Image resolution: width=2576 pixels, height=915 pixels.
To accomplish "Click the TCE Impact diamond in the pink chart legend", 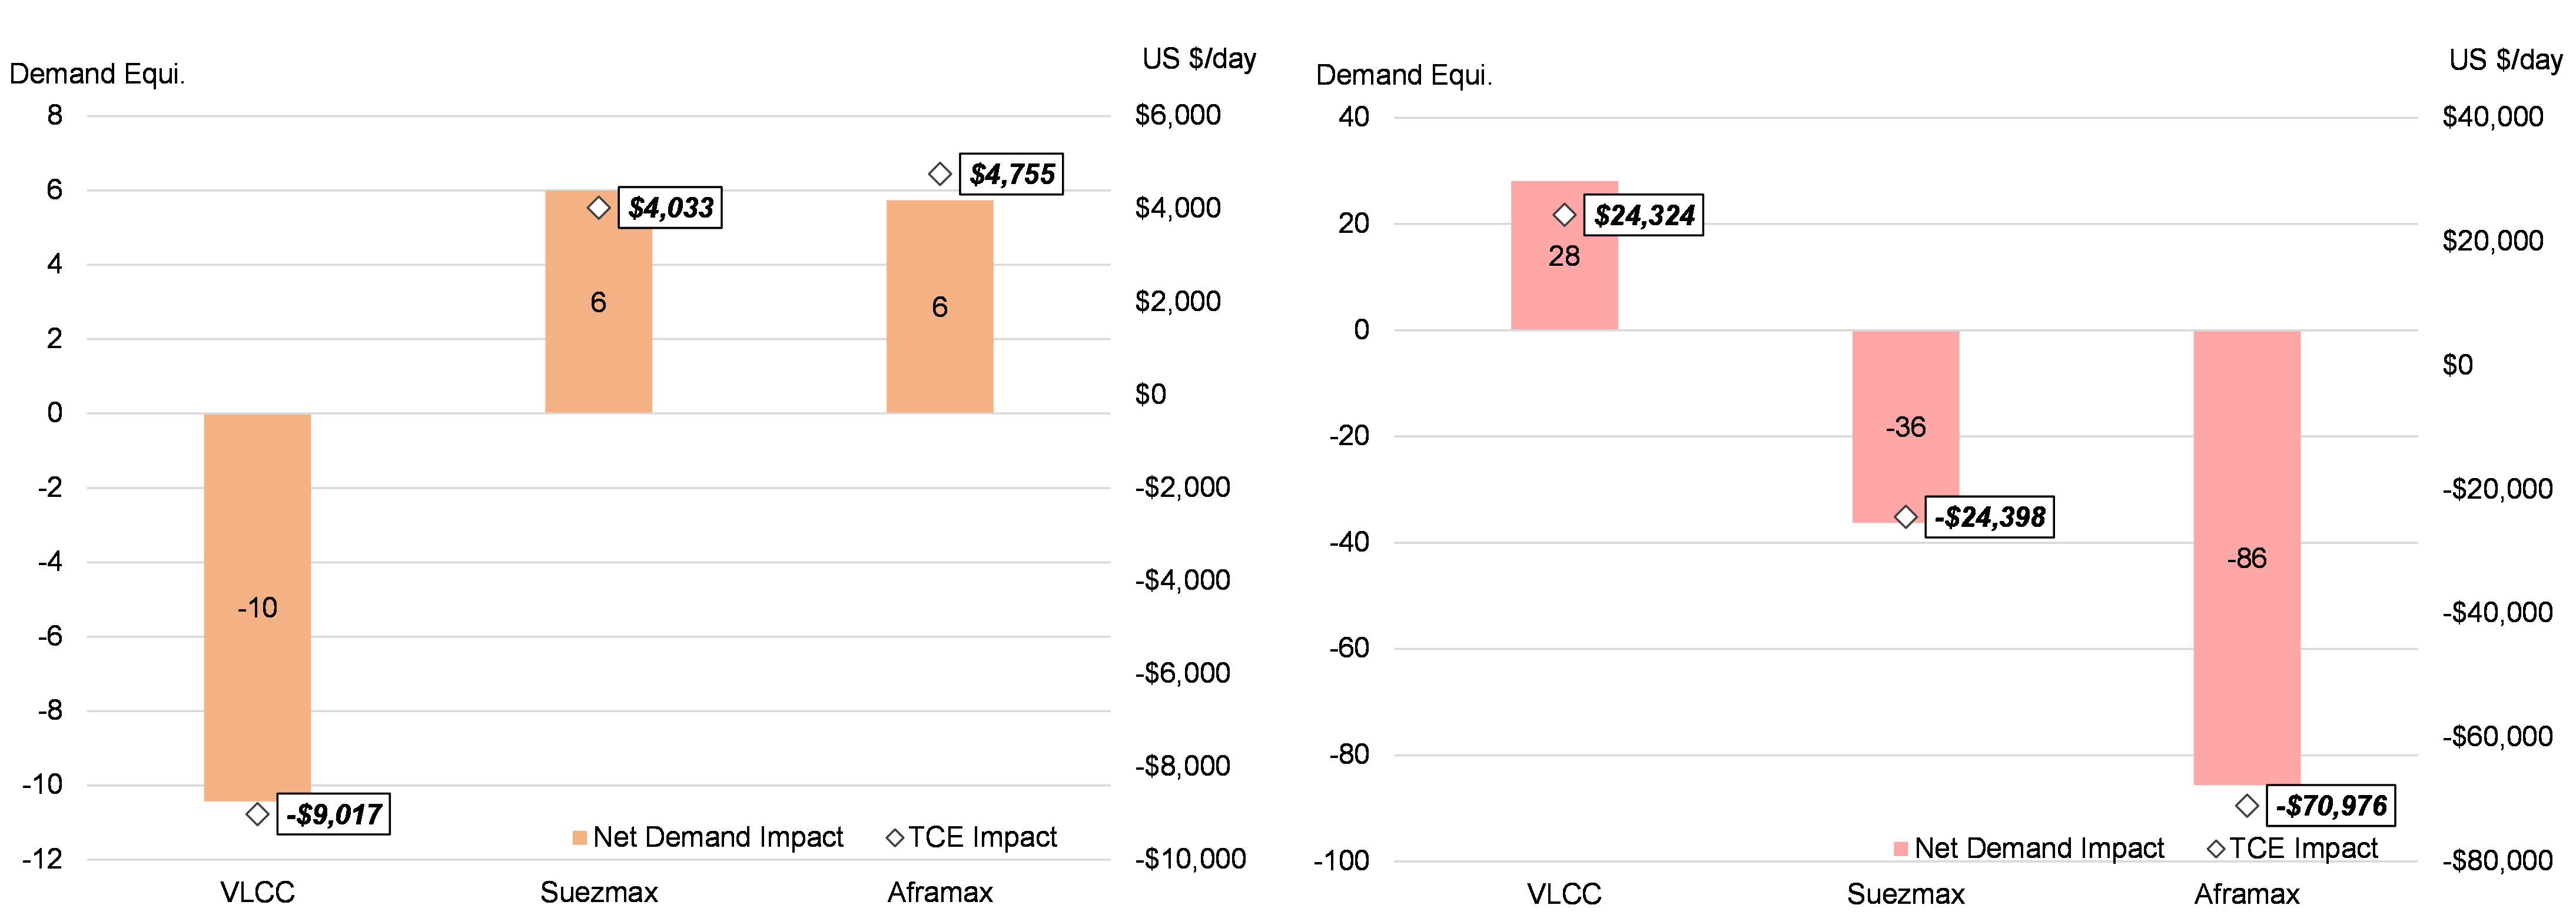I will (x=2216, y=848).
